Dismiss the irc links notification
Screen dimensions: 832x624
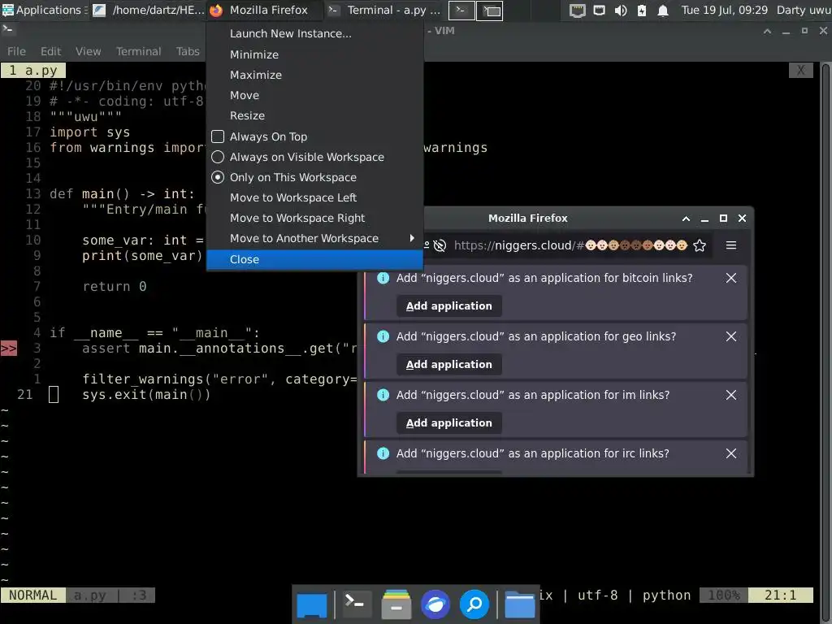[x=730, y=453]
